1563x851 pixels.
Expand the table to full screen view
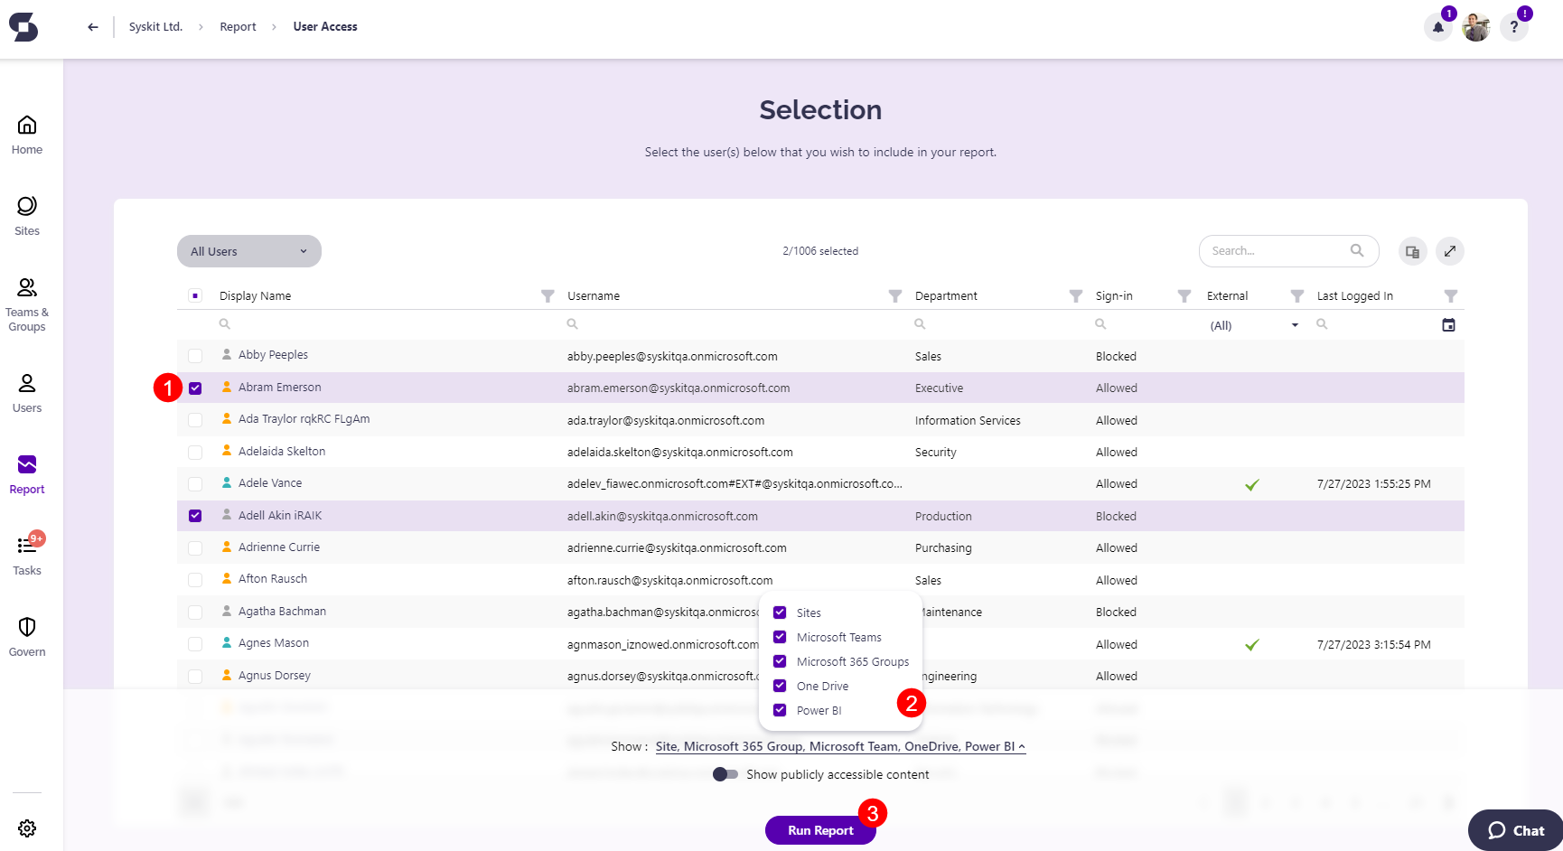click(1450, 251)
